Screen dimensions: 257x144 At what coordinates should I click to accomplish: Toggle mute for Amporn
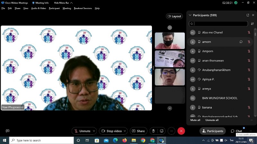click(x=249, y=51)
